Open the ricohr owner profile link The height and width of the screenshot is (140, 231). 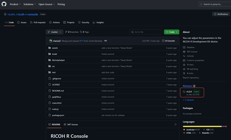pyautogui.click(x=11, y=14)
